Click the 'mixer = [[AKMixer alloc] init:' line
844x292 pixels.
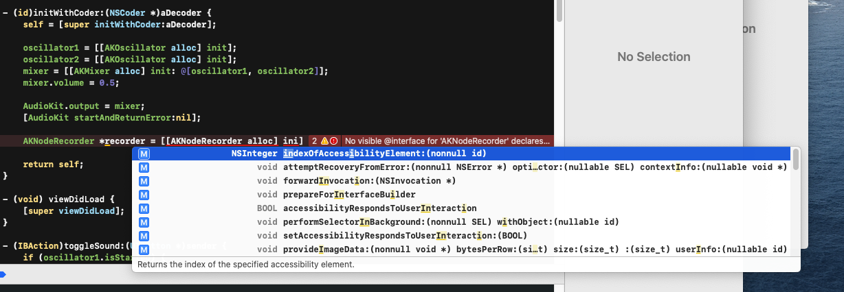(x=175, y=71)
